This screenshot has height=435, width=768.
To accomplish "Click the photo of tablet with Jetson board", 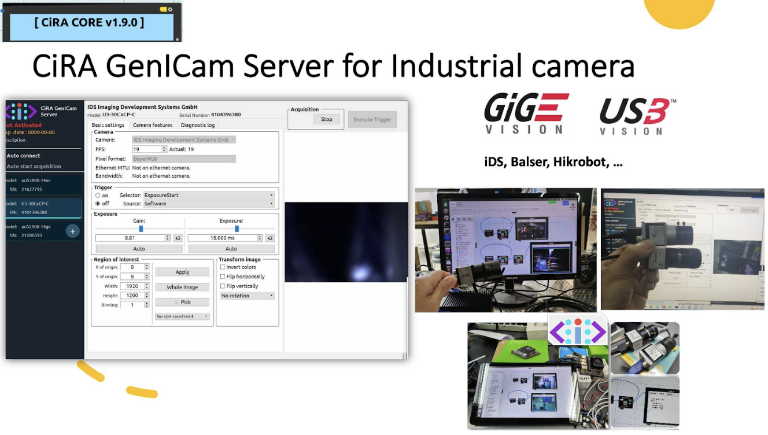I will 538,376.
